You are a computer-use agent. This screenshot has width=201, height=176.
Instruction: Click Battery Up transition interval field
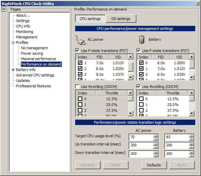[x=177, y=145]
